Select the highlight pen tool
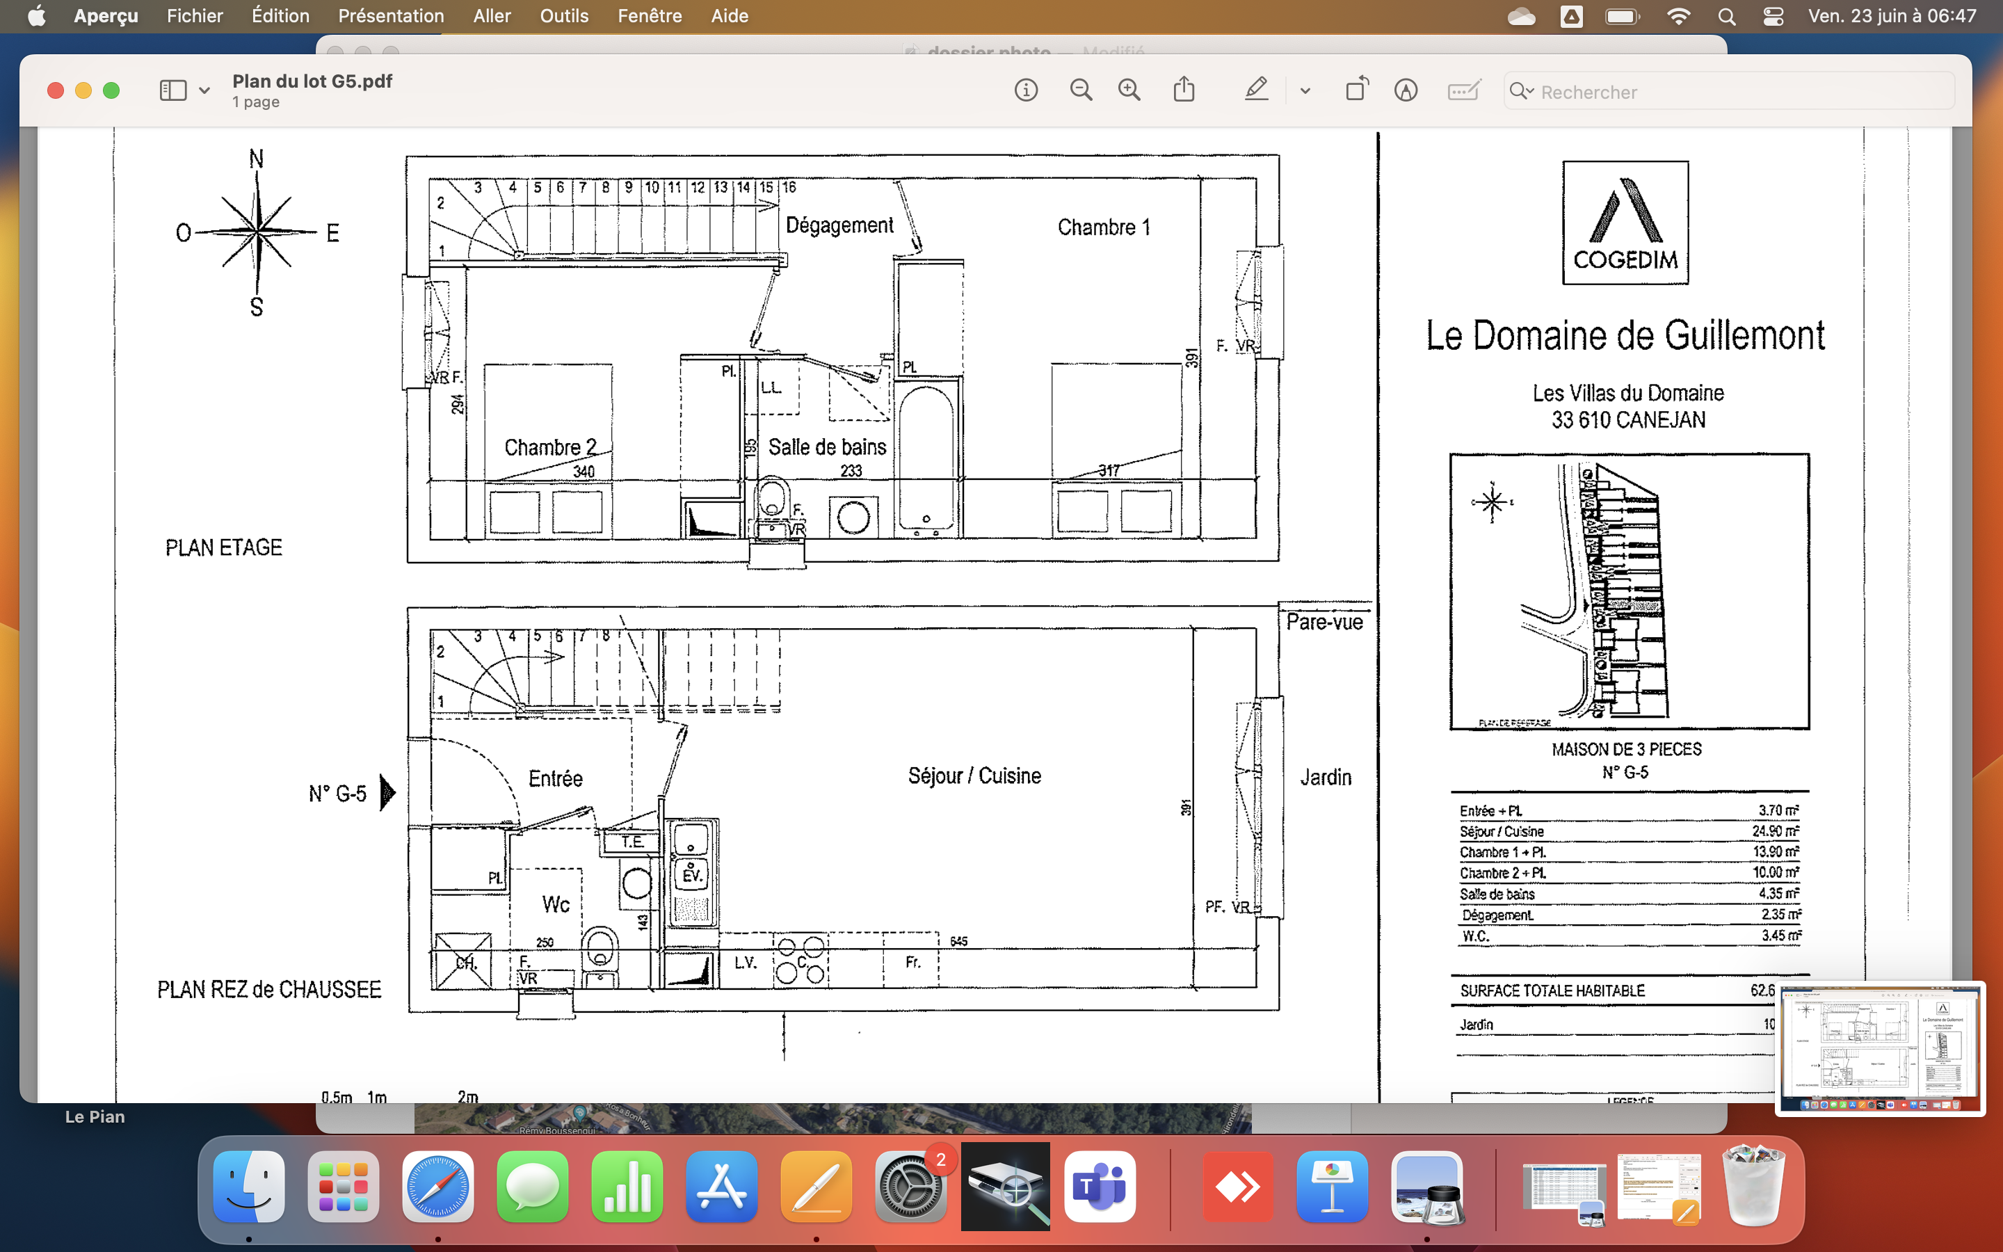Viewport: 2003px width, 1252px height. [1257, 90]
